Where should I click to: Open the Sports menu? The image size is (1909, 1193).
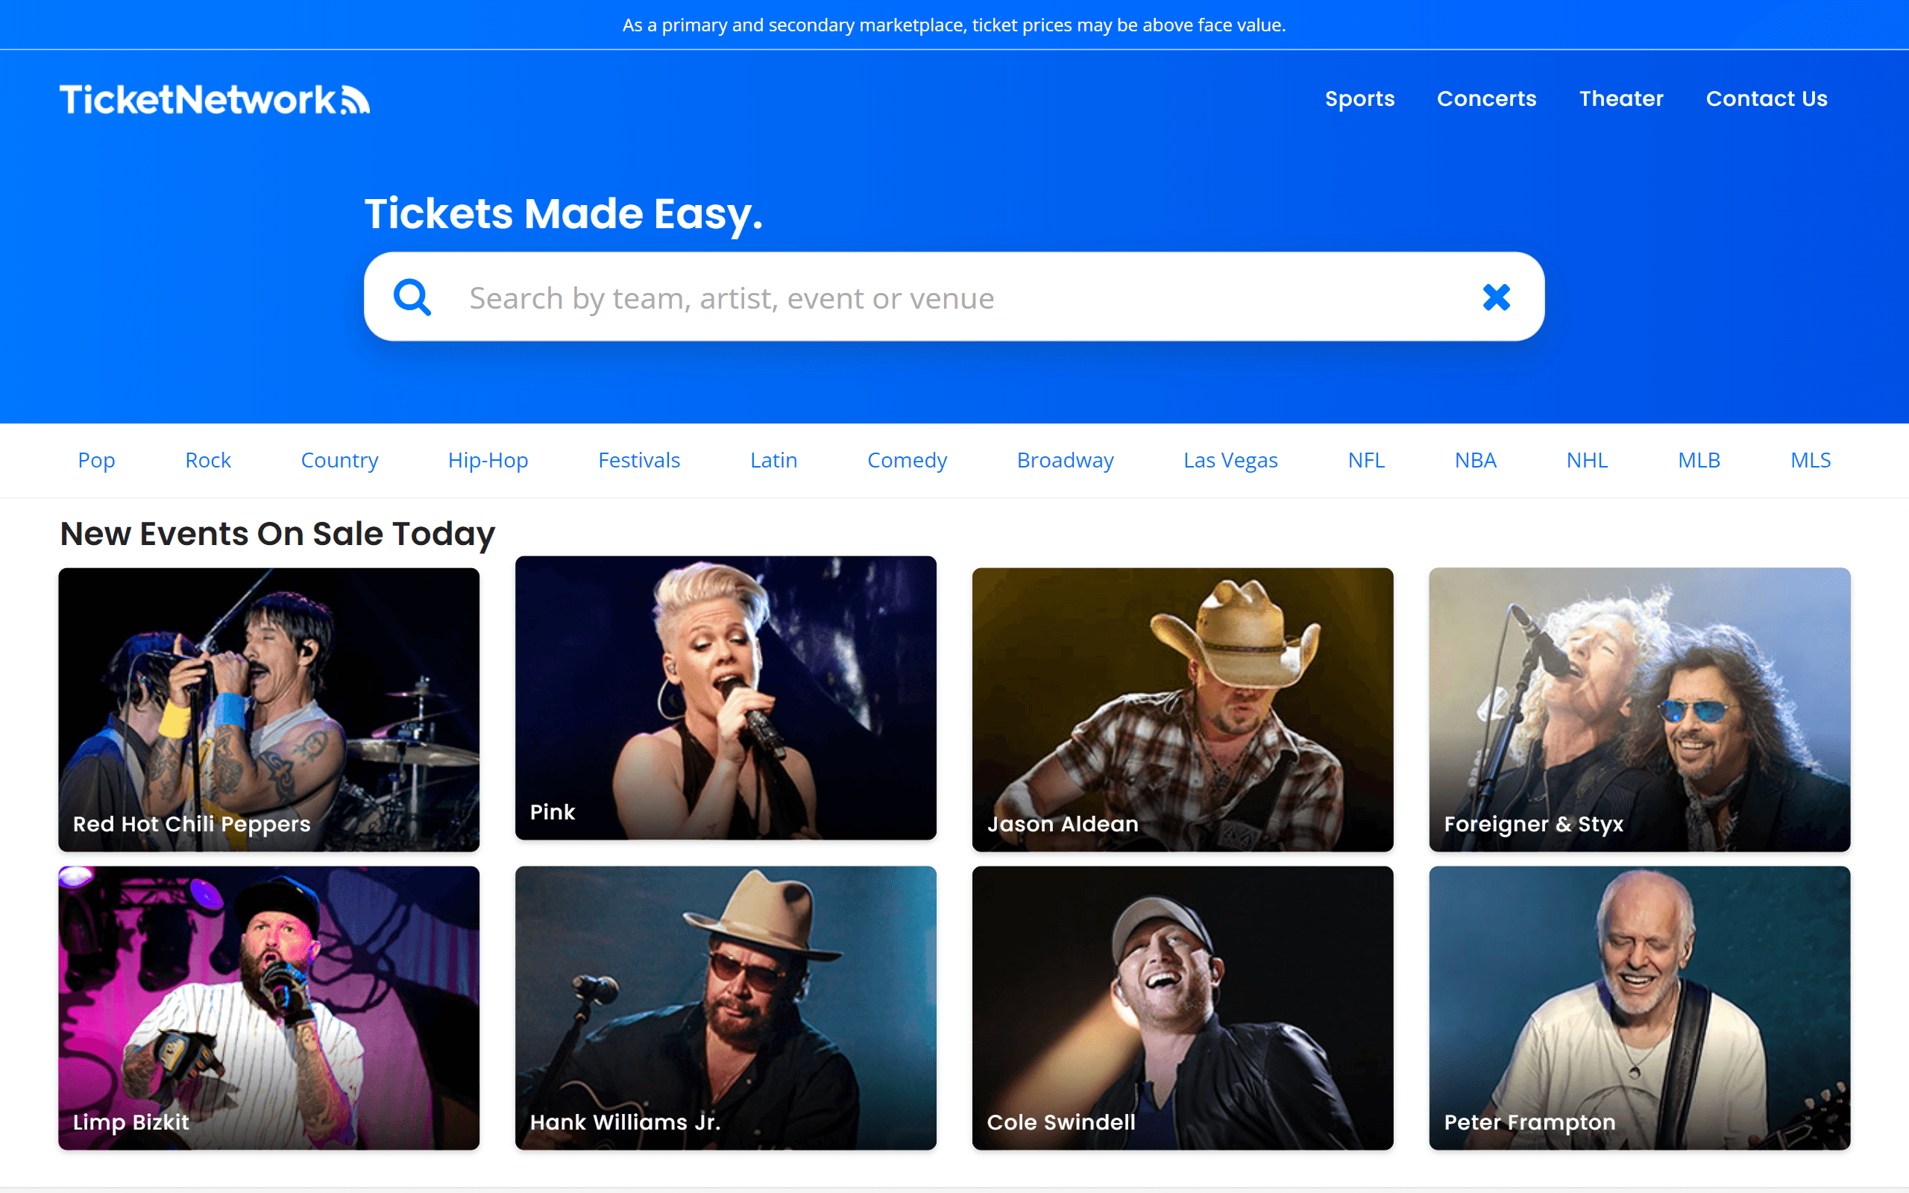[x=1359, y=98]
